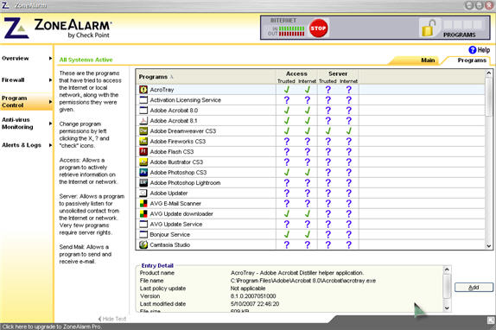Select the Adobe Updater icon
496x330 pixels.
tap(143, 194)
